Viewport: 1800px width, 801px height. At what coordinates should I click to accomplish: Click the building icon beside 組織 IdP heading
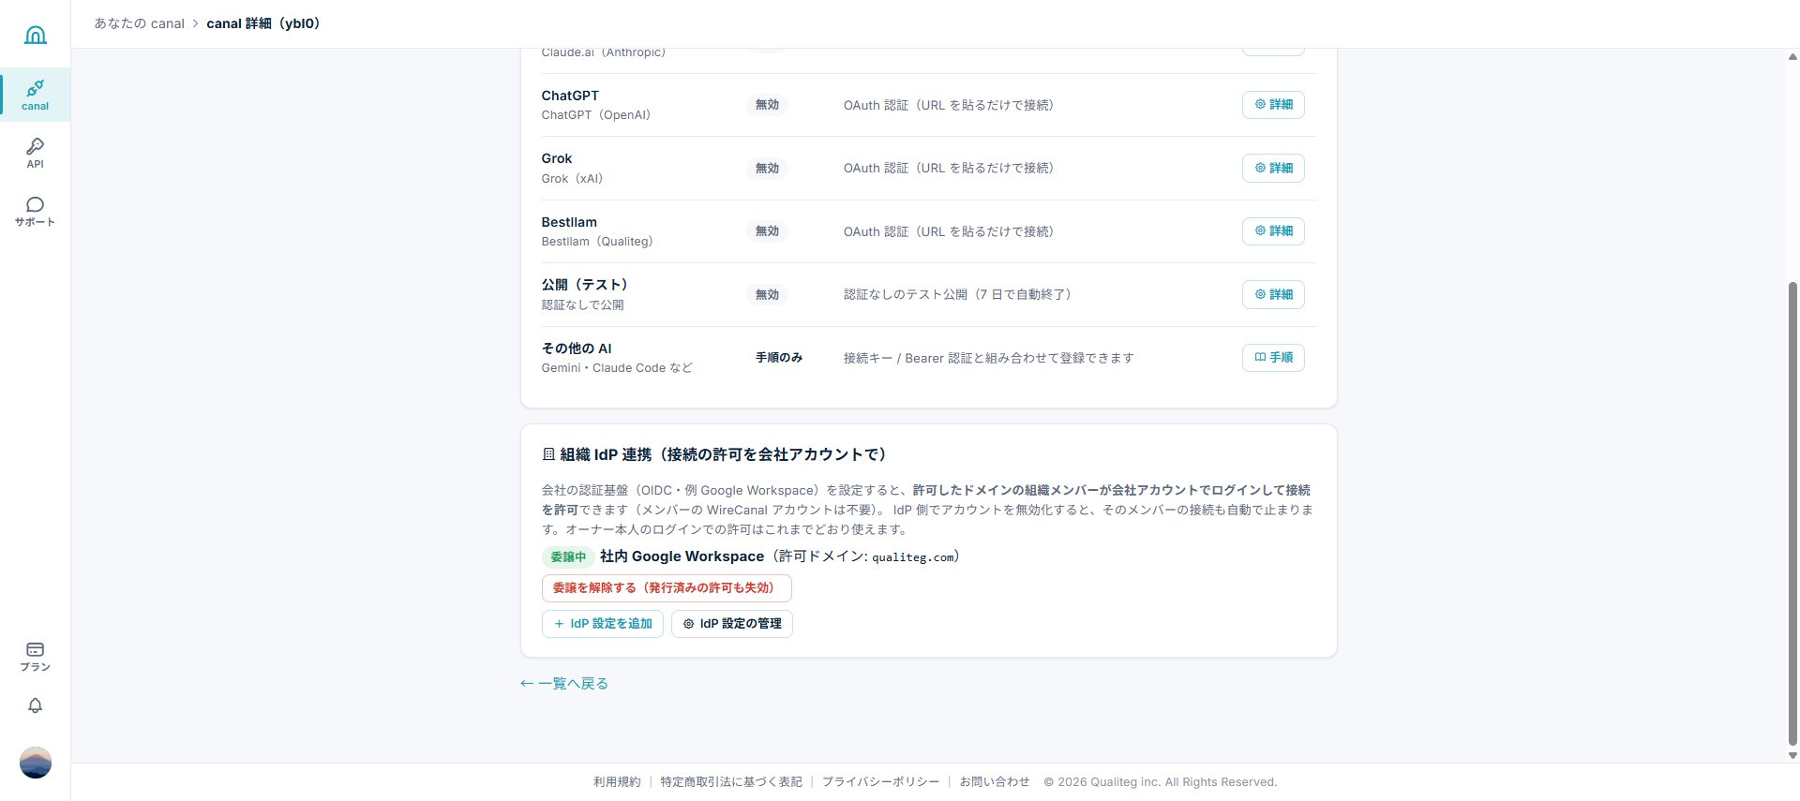(x=548, y=454)
